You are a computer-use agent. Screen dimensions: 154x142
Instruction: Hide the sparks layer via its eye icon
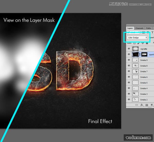(x=129, y=54)
